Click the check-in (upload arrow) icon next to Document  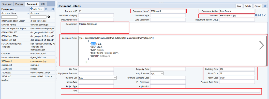pyautogui.click(x=258, y=15)
